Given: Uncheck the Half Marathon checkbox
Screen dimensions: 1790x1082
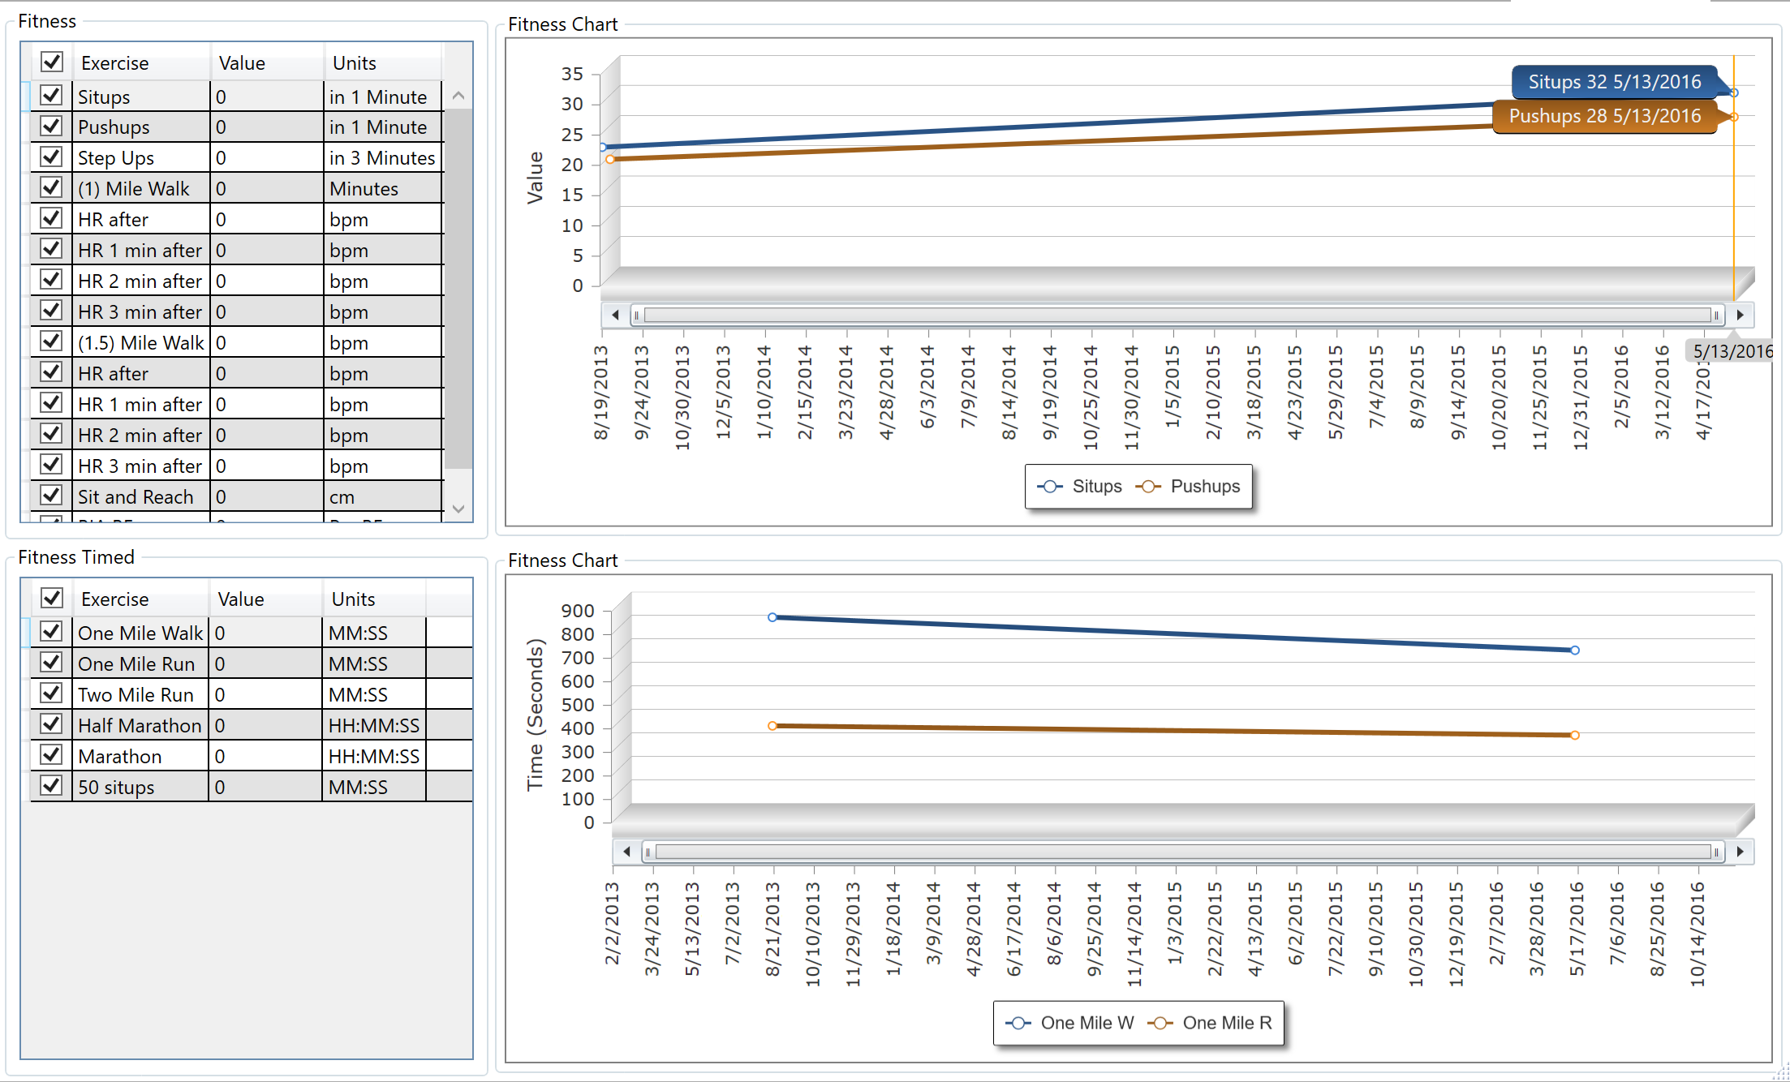Looking at the screenshot, I should point(51,724).
